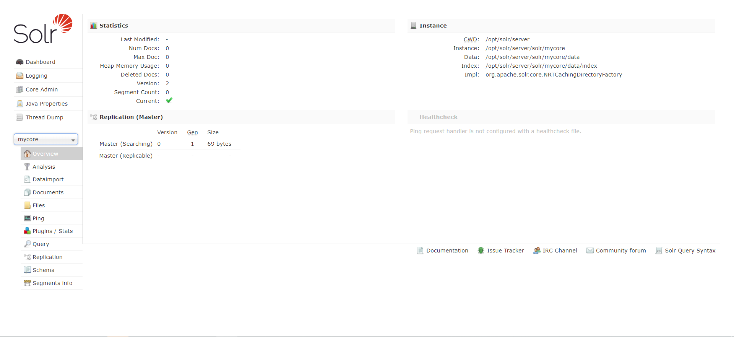Click the Replication (Master) header icon

click(94, 117)
